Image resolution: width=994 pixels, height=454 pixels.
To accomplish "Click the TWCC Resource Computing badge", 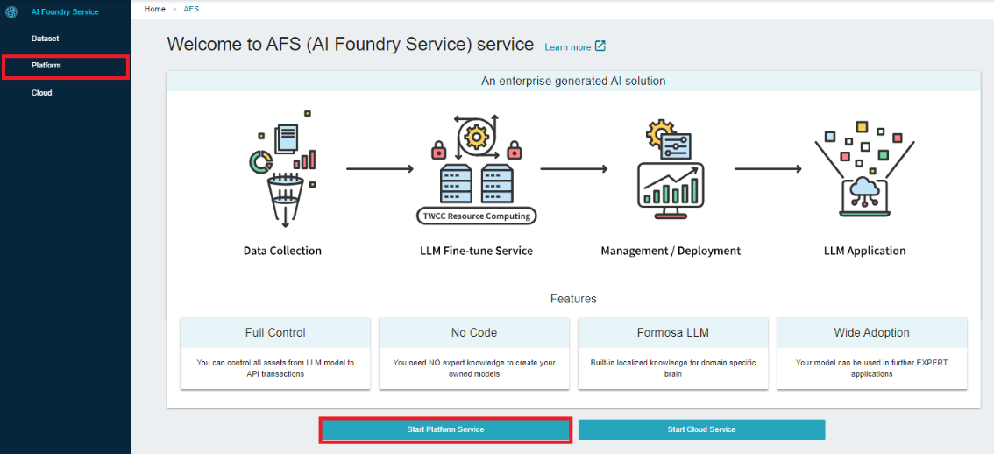I will click(x=477, y=216).
